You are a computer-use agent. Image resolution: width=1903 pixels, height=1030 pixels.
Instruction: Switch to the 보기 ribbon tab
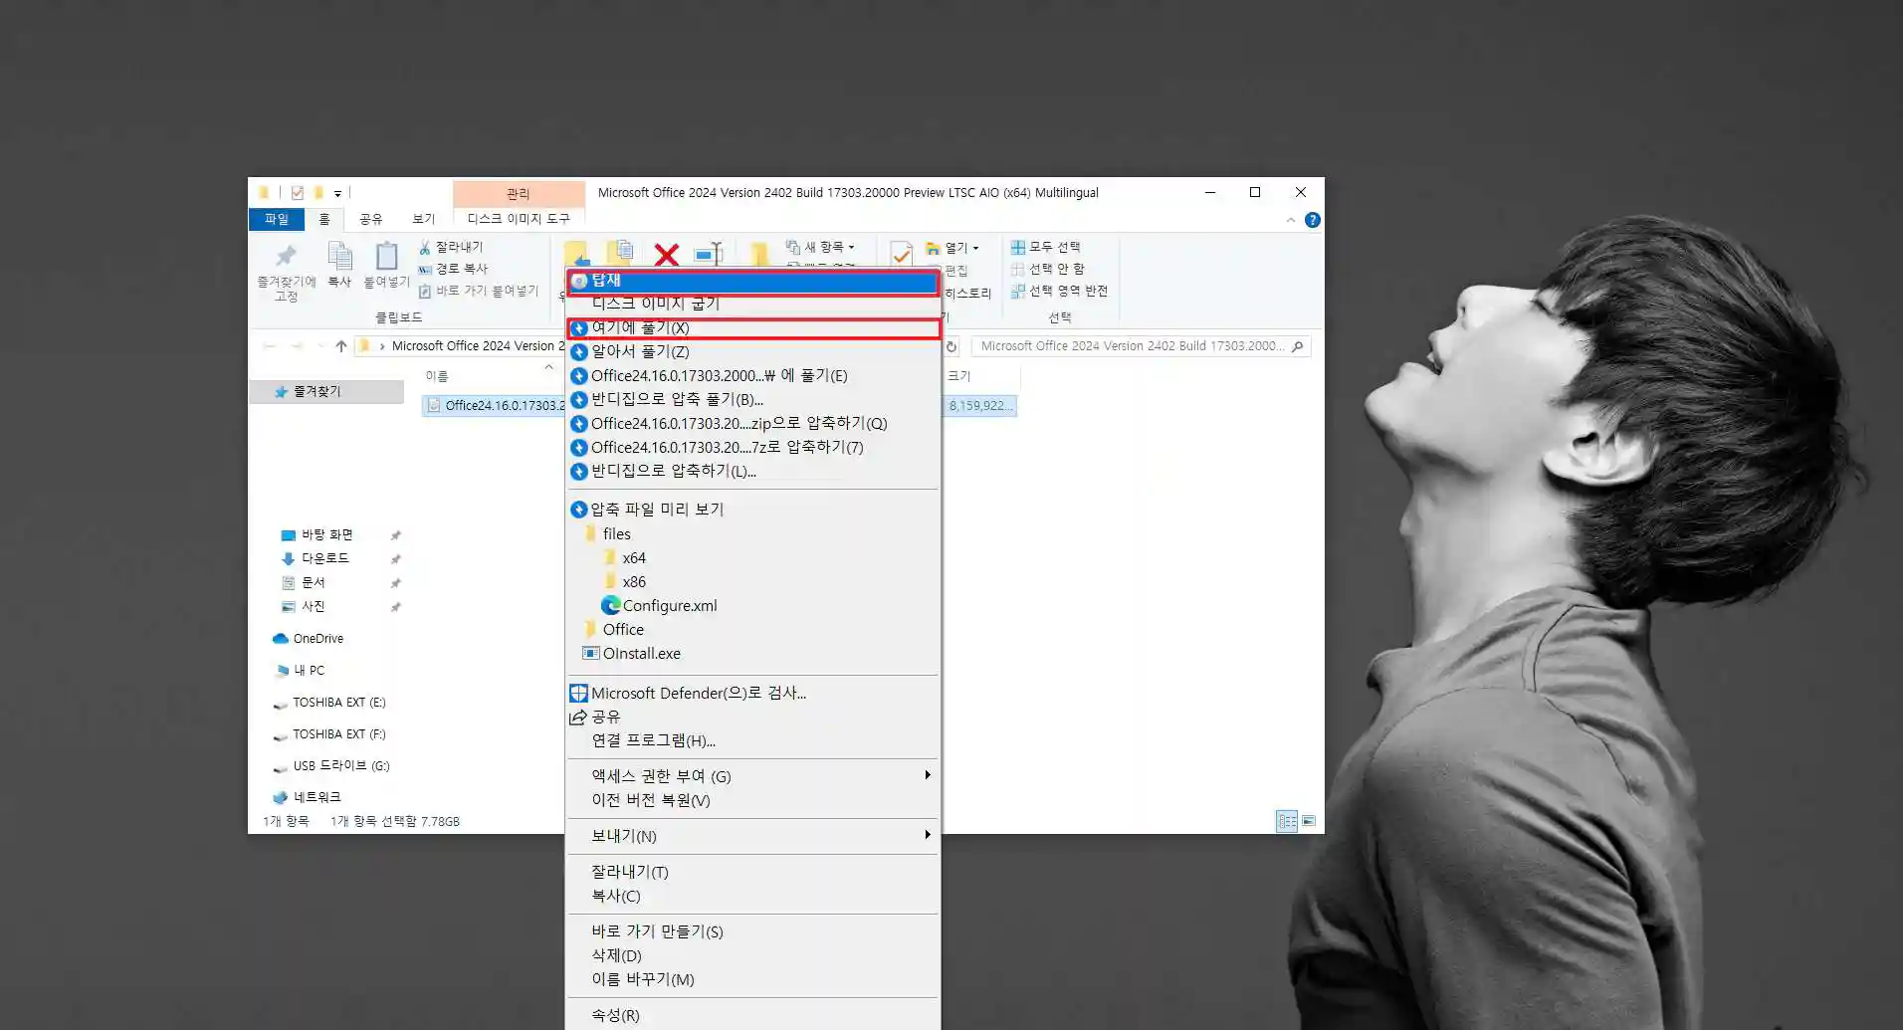coord(424,219)
